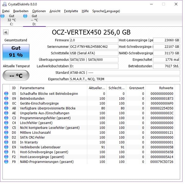This screenshot has height=184, width=185.
Task: Click the Gut 91 % health status button
Action: tap(16, 52)
